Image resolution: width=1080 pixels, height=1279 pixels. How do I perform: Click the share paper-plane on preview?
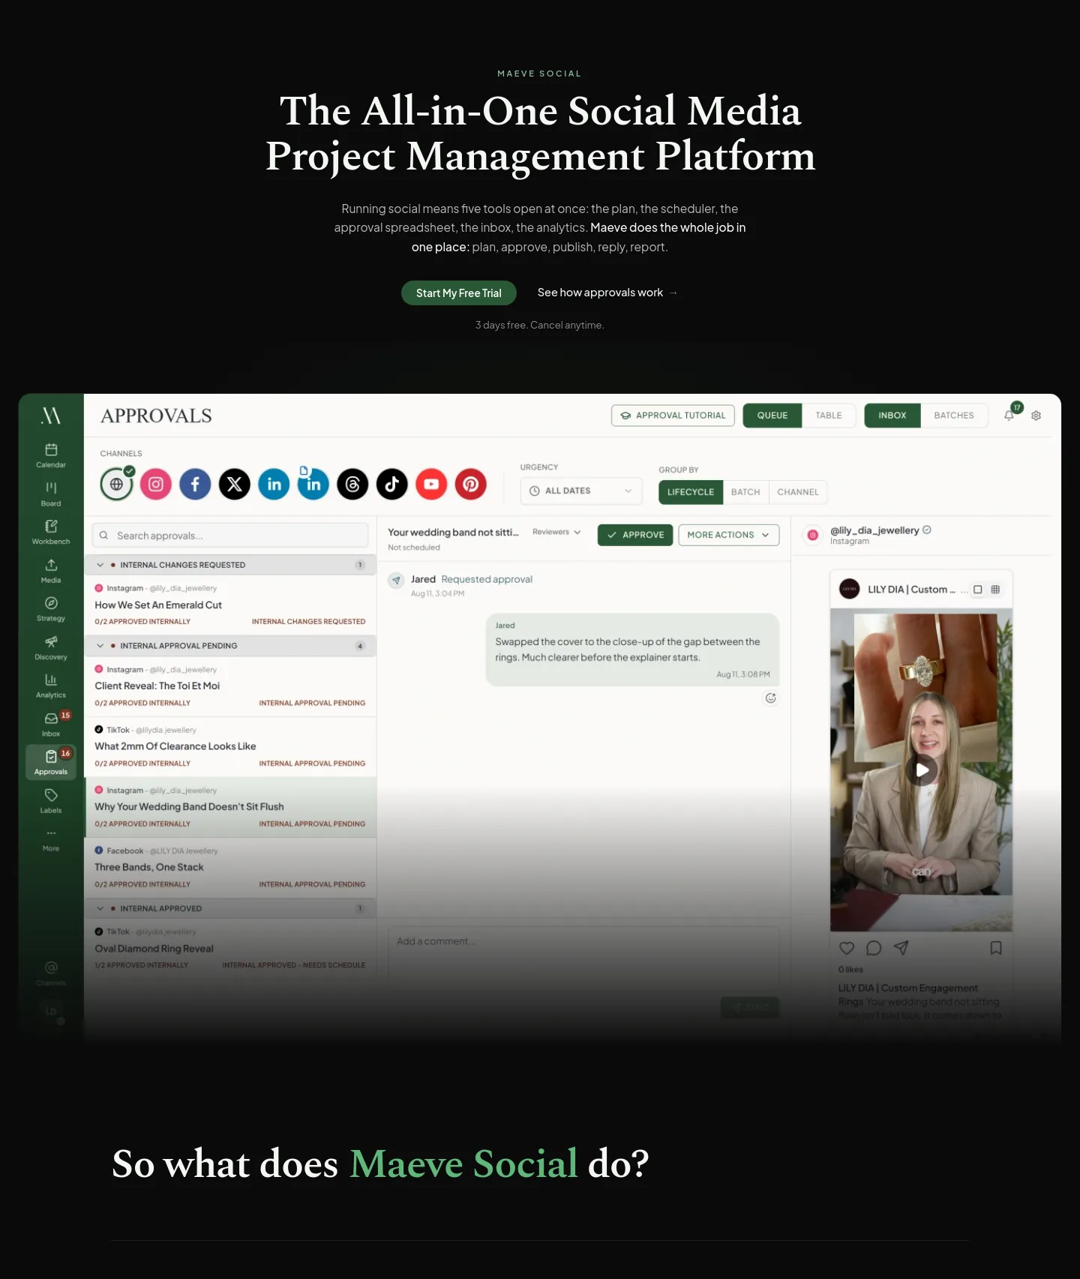[x=901, y=948]
